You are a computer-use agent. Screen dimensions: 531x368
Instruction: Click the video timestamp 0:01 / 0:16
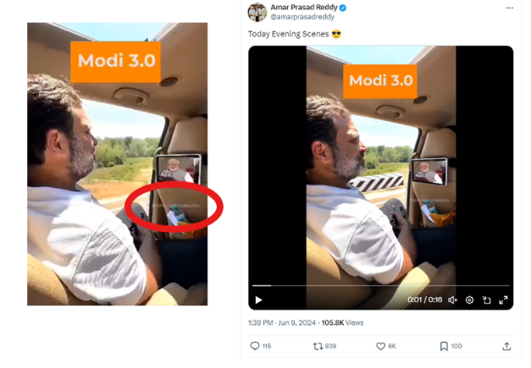(424, 299)
